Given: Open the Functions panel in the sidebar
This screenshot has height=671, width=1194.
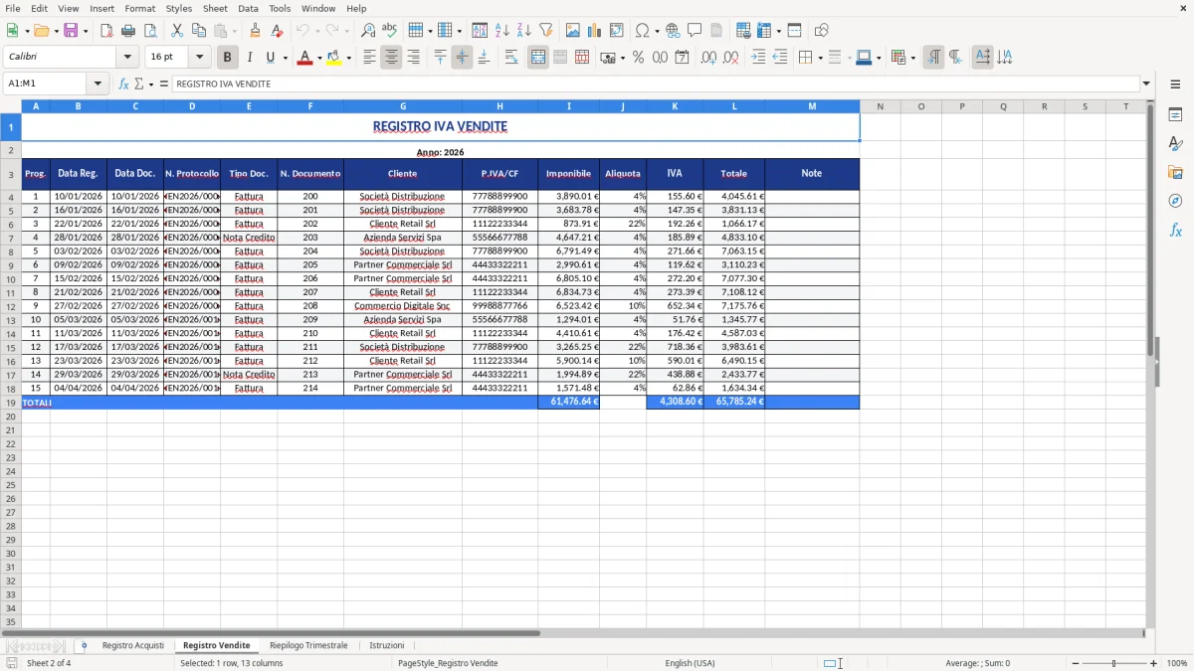Looking at the screenshot, I should (1176, 230).
